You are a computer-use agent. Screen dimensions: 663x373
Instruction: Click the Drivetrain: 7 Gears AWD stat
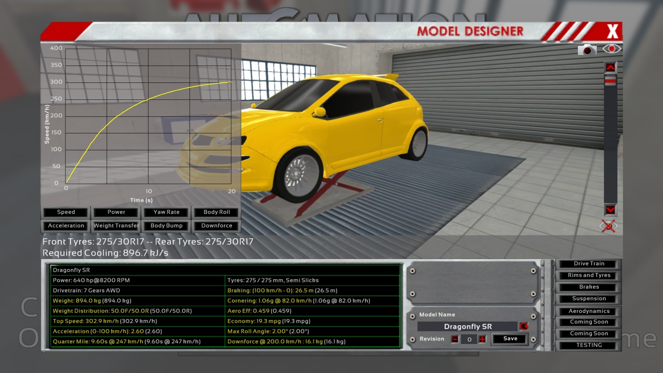tap(138, 291)
